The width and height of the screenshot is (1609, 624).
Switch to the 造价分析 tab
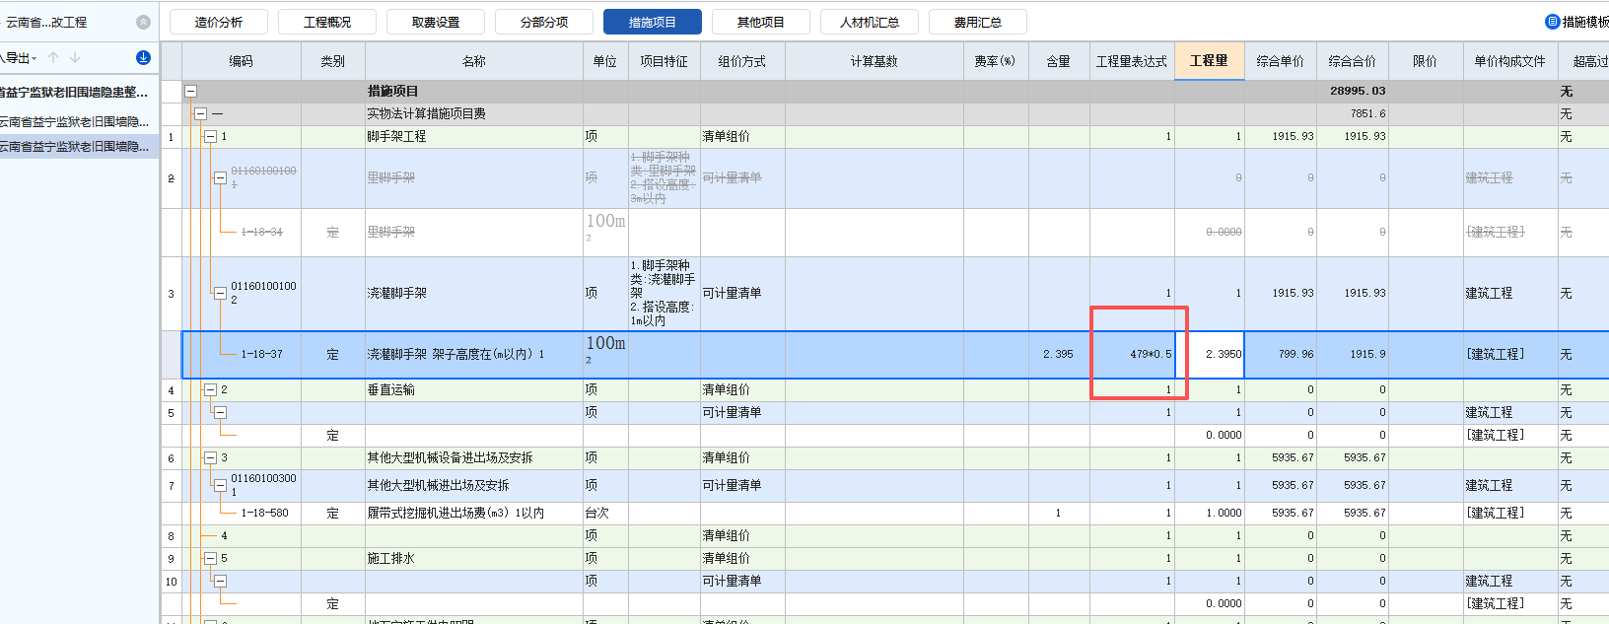click(x=219, y=22)
